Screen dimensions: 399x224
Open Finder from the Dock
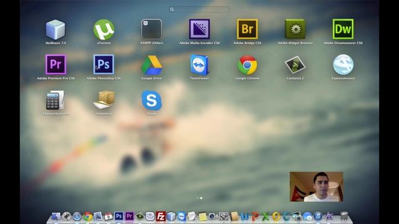point(56,216)
